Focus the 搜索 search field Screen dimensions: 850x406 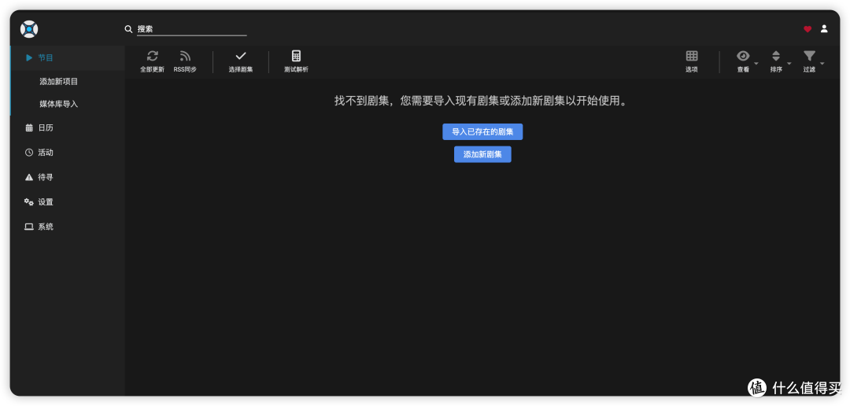tap(191, 29)
